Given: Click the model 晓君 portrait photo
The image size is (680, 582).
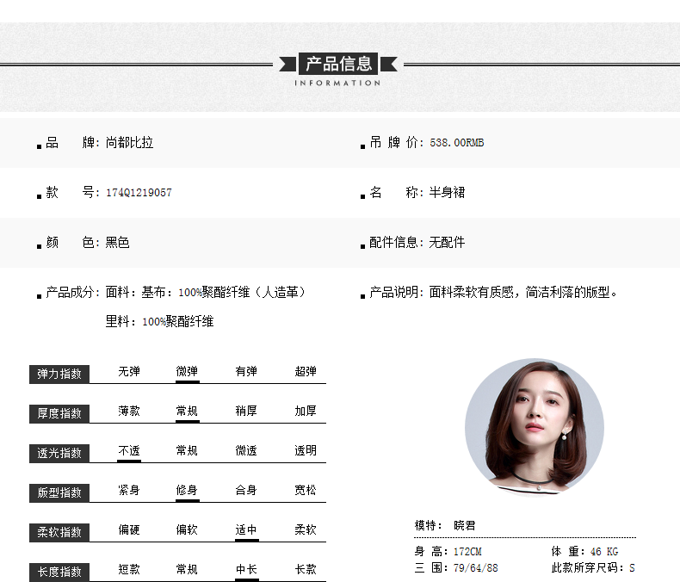Looking at the screenshot, I should (x=534, y=427).
